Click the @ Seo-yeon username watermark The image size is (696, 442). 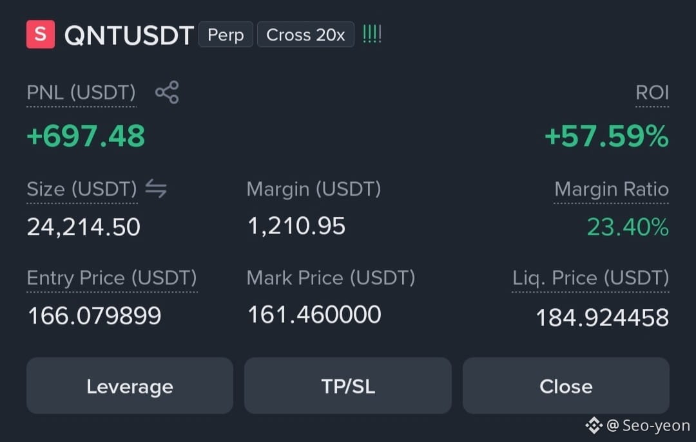[x=648, y=426]
